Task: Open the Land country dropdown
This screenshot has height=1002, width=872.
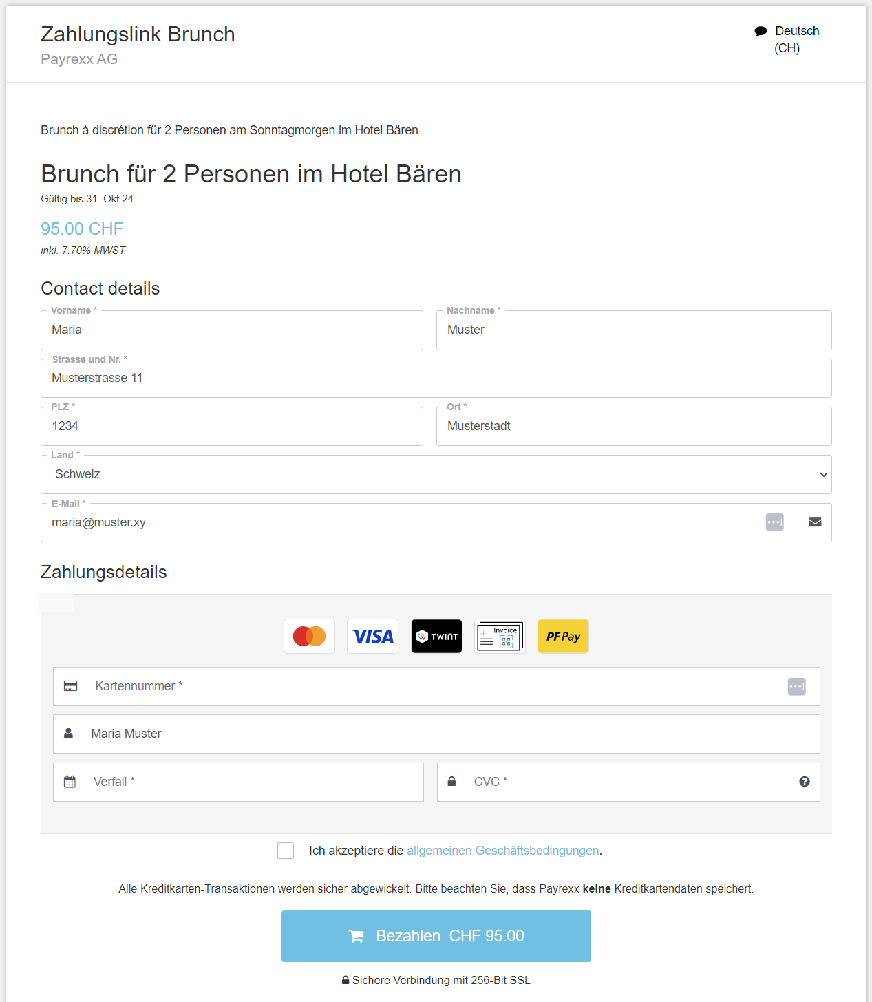Action: (x=436, y=474)
